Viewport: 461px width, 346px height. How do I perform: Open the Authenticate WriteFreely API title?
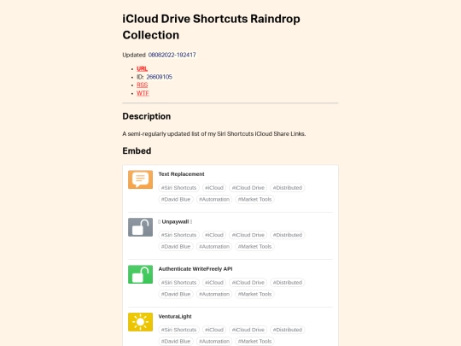click(195, 269)
